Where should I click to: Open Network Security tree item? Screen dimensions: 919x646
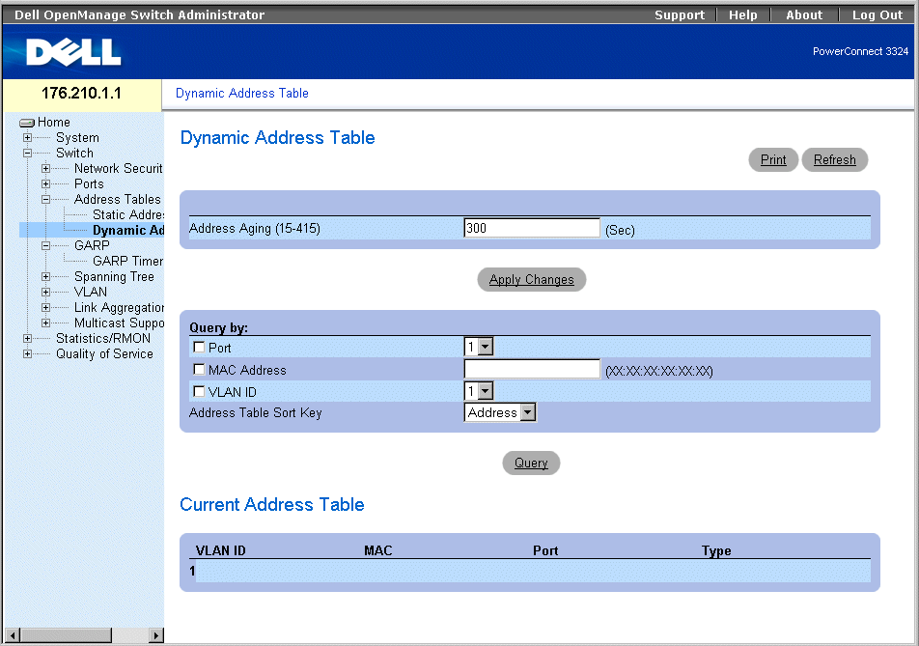point(119,169)
